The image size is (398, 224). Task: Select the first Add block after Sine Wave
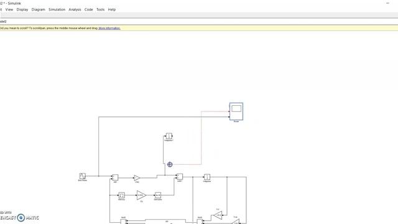click(x=115, y=177)
